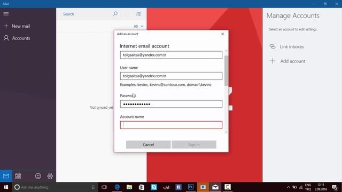Screen dimensions: 342x192
Task: Click the Manage Accounts heading
Action: [x=293, y=15]
